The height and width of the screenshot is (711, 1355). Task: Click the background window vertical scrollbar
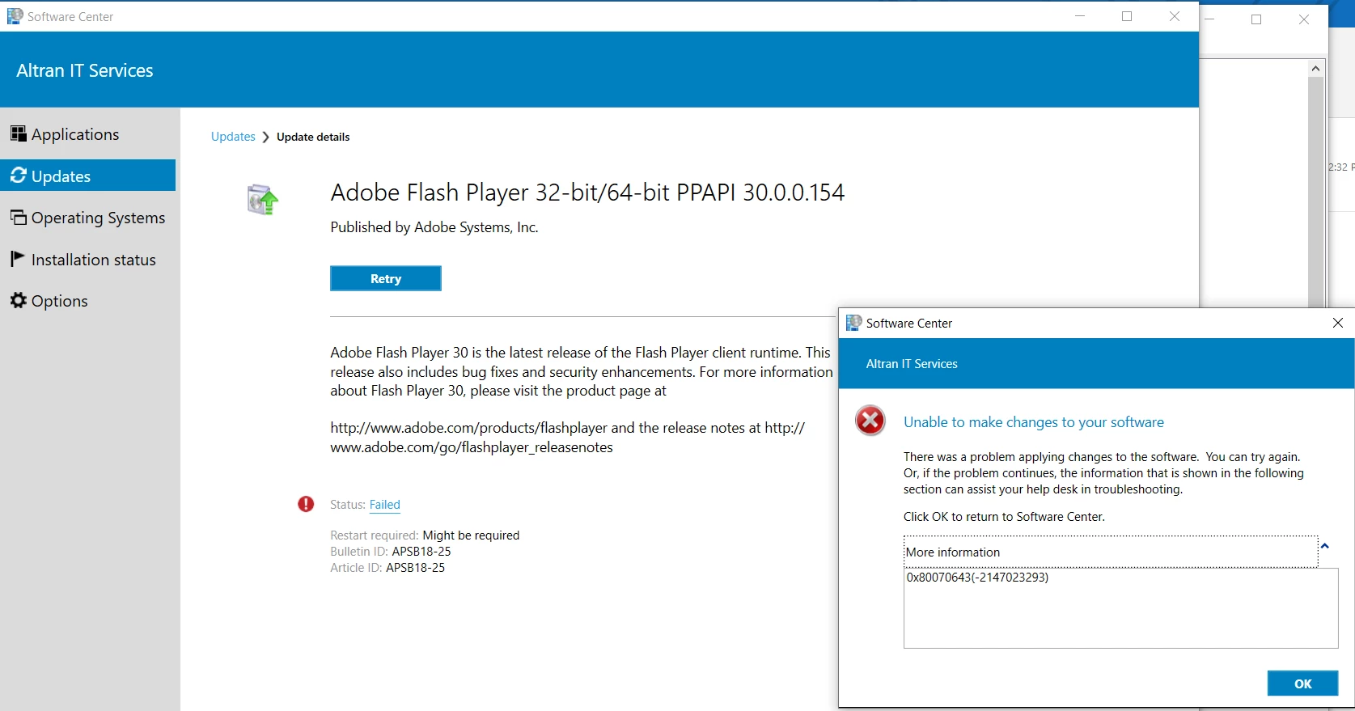coord(1315,192)
